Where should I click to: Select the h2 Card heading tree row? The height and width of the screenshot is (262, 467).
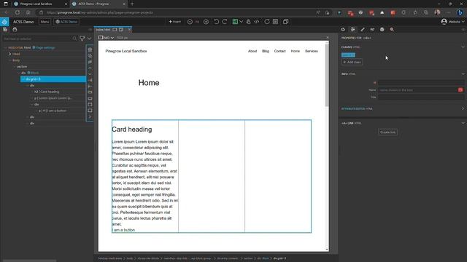[47, 92]
